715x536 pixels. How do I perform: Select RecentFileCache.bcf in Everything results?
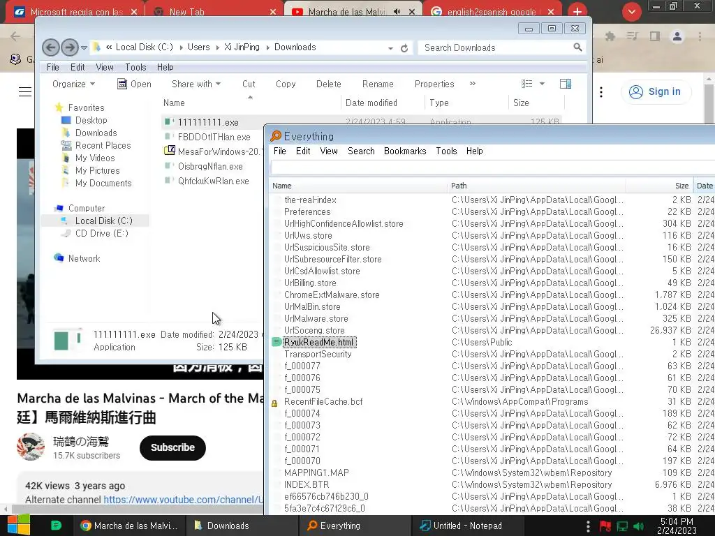323,401
